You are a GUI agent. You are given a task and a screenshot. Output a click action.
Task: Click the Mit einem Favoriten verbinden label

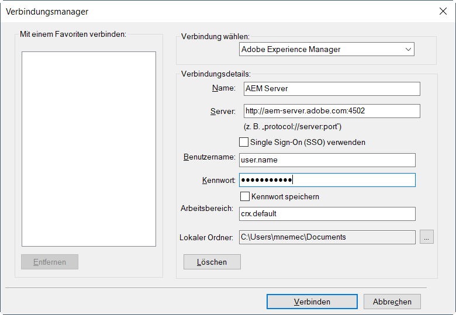coord(73,34)
